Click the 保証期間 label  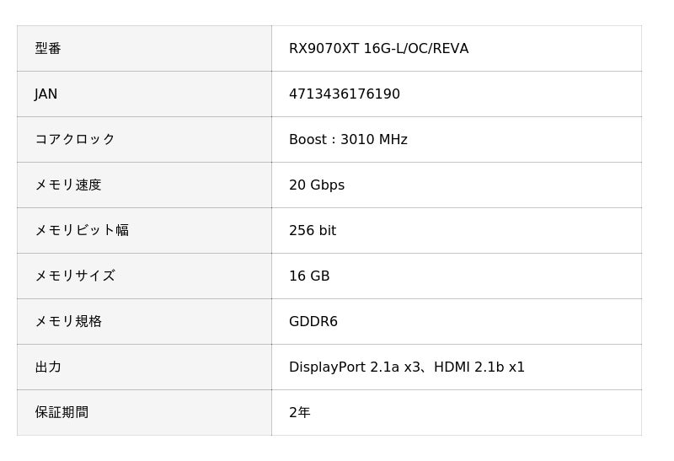[62, 413]
